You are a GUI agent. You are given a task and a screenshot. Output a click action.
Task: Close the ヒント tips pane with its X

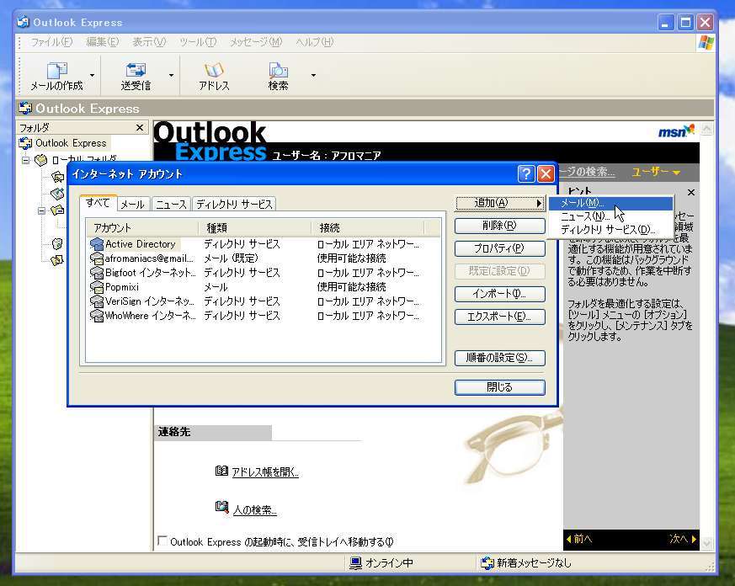pyautogui.click(x=691, y=192)
